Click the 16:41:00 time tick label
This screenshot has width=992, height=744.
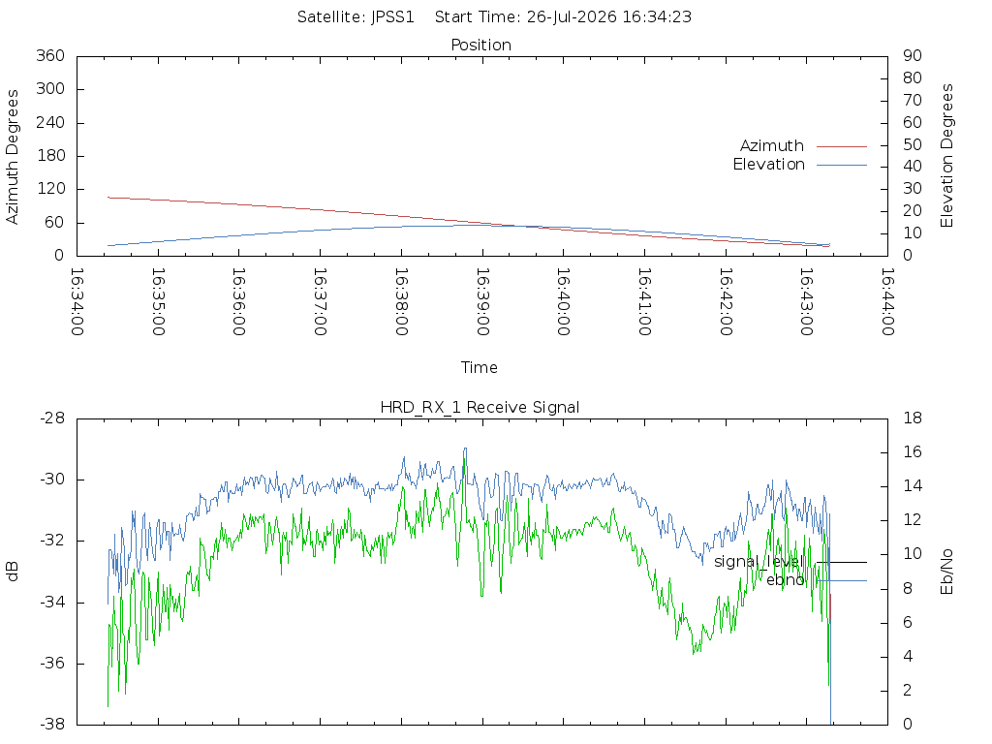click(x=644, y=302)
